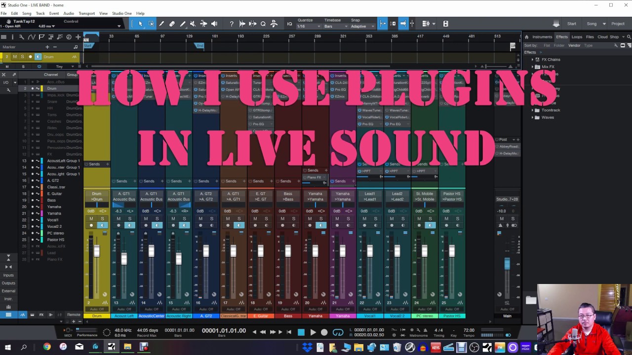Show the instruments keyboard icon in console
The width and height of the screenshot is (632, 355).
pyautogui.click(x=32, y=315)
